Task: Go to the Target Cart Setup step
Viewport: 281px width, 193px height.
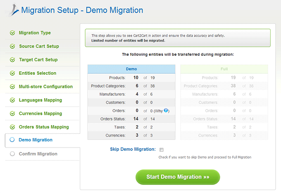Action: tap(38, 60)
